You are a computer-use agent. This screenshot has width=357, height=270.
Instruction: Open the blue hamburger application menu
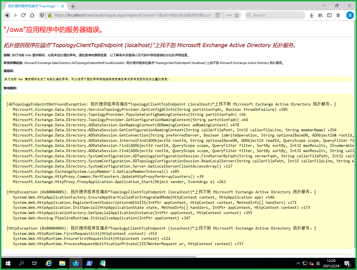[x=350, y=15]
